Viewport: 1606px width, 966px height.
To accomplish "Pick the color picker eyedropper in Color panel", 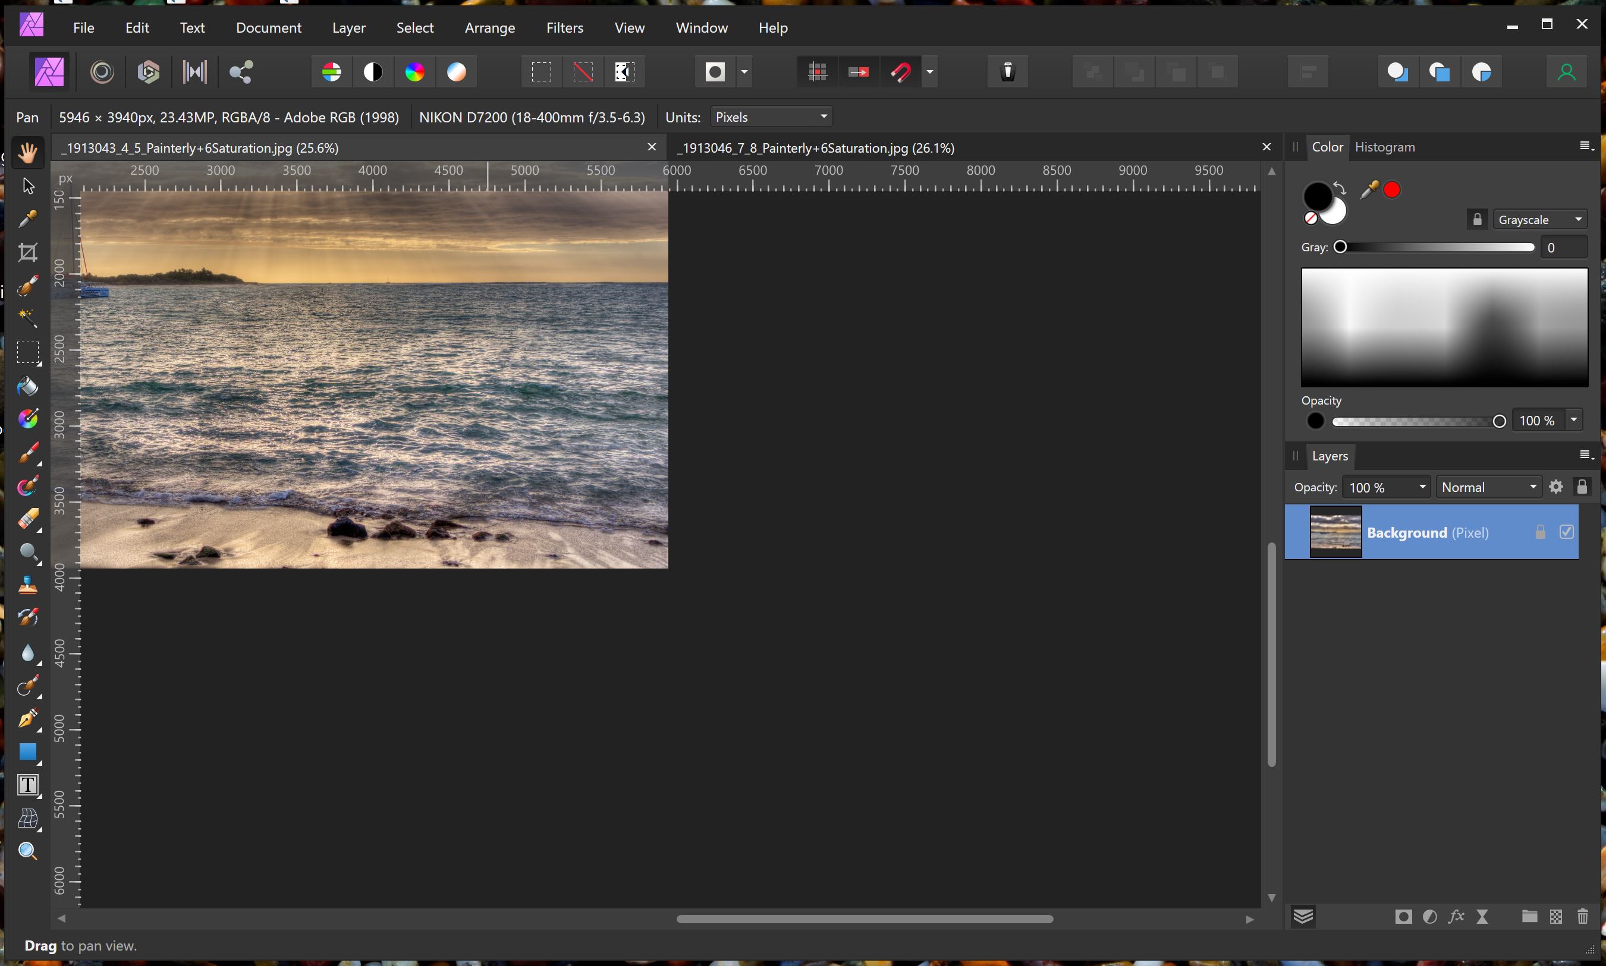I will pyautogui.click(x=1369, y=190).
